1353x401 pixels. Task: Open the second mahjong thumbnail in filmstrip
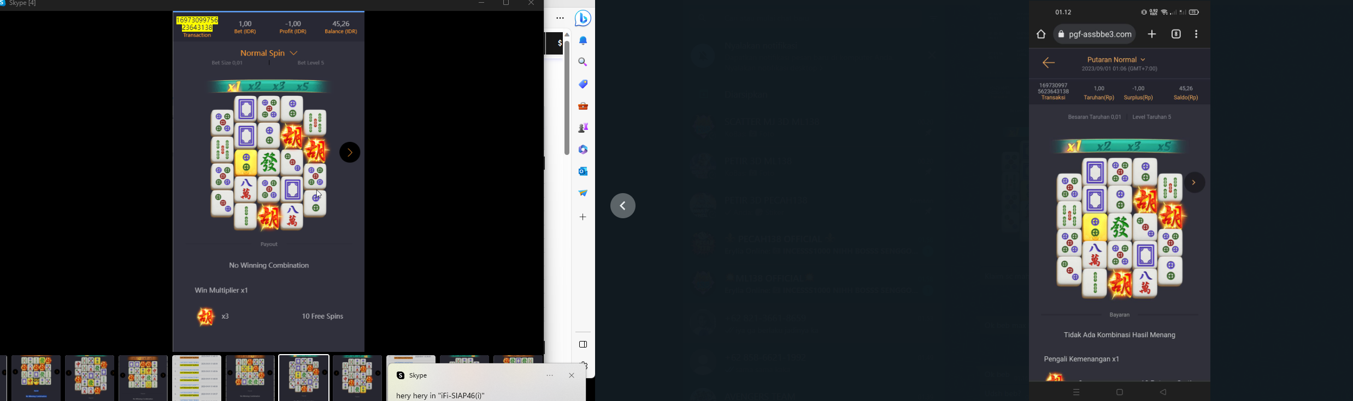tap(90, 378)
